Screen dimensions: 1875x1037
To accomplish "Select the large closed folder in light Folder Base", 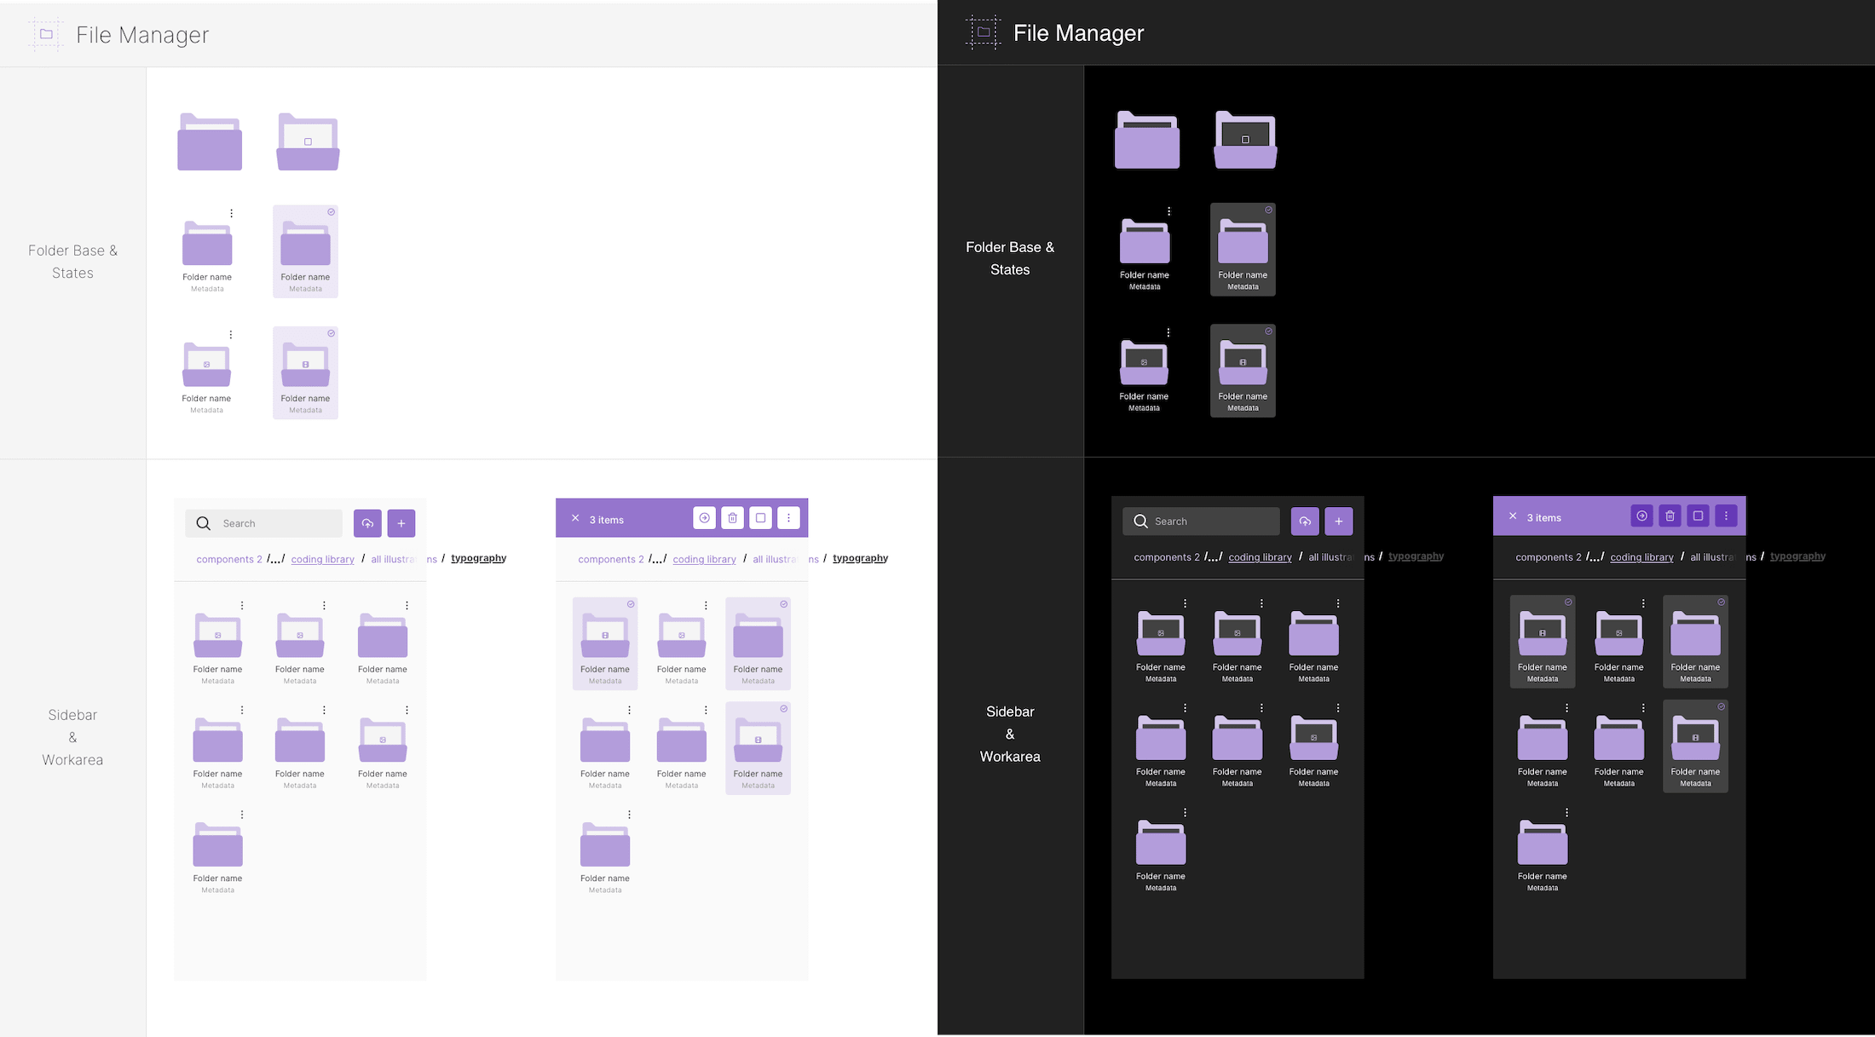I will tap(210, 141).
